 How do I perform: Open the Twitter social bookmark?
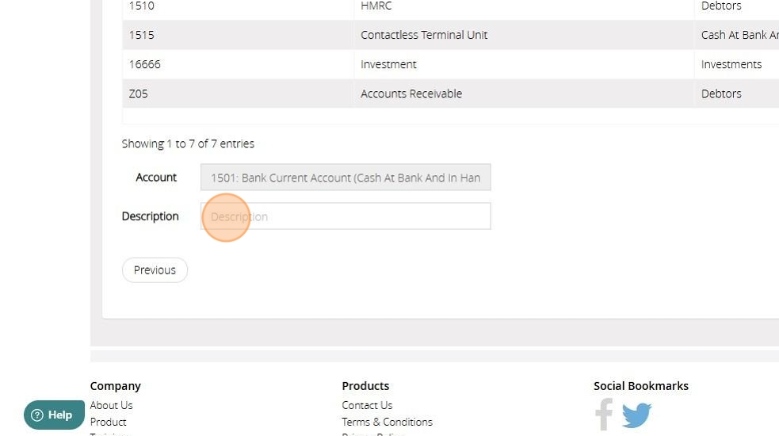(x=636, y=415)
